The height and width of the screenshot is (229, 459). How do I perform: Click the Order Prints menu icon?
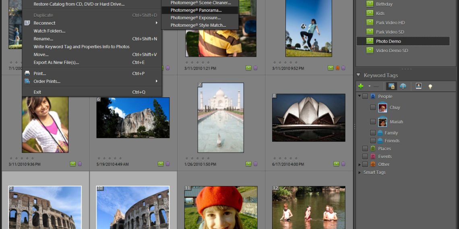tap(27, 81)
